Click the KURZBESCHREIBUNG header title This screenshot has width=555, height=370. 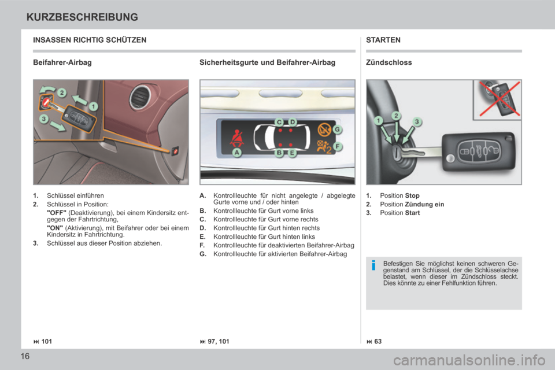82,17
